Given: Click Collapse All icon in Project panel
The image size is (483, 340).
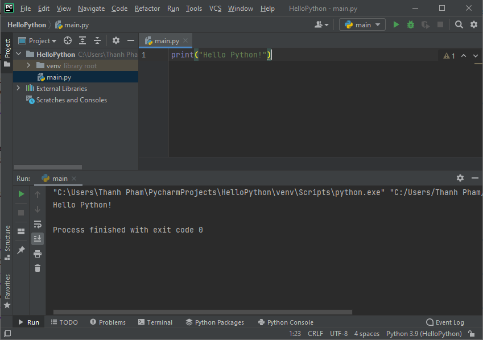Looking at the screenshot, I should click(x=97, y=41).
